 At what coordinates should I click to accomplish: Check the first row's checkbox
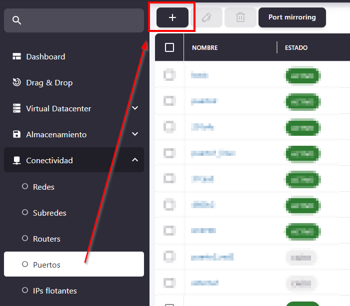[169, 75]
